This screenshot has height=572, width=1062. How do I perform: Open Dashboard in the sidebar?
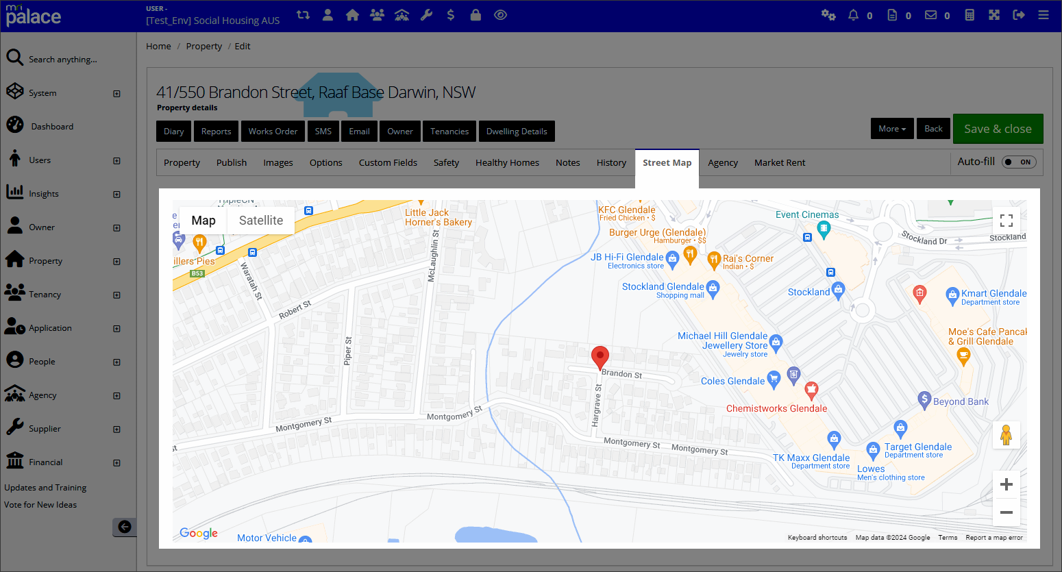(52, 127)
